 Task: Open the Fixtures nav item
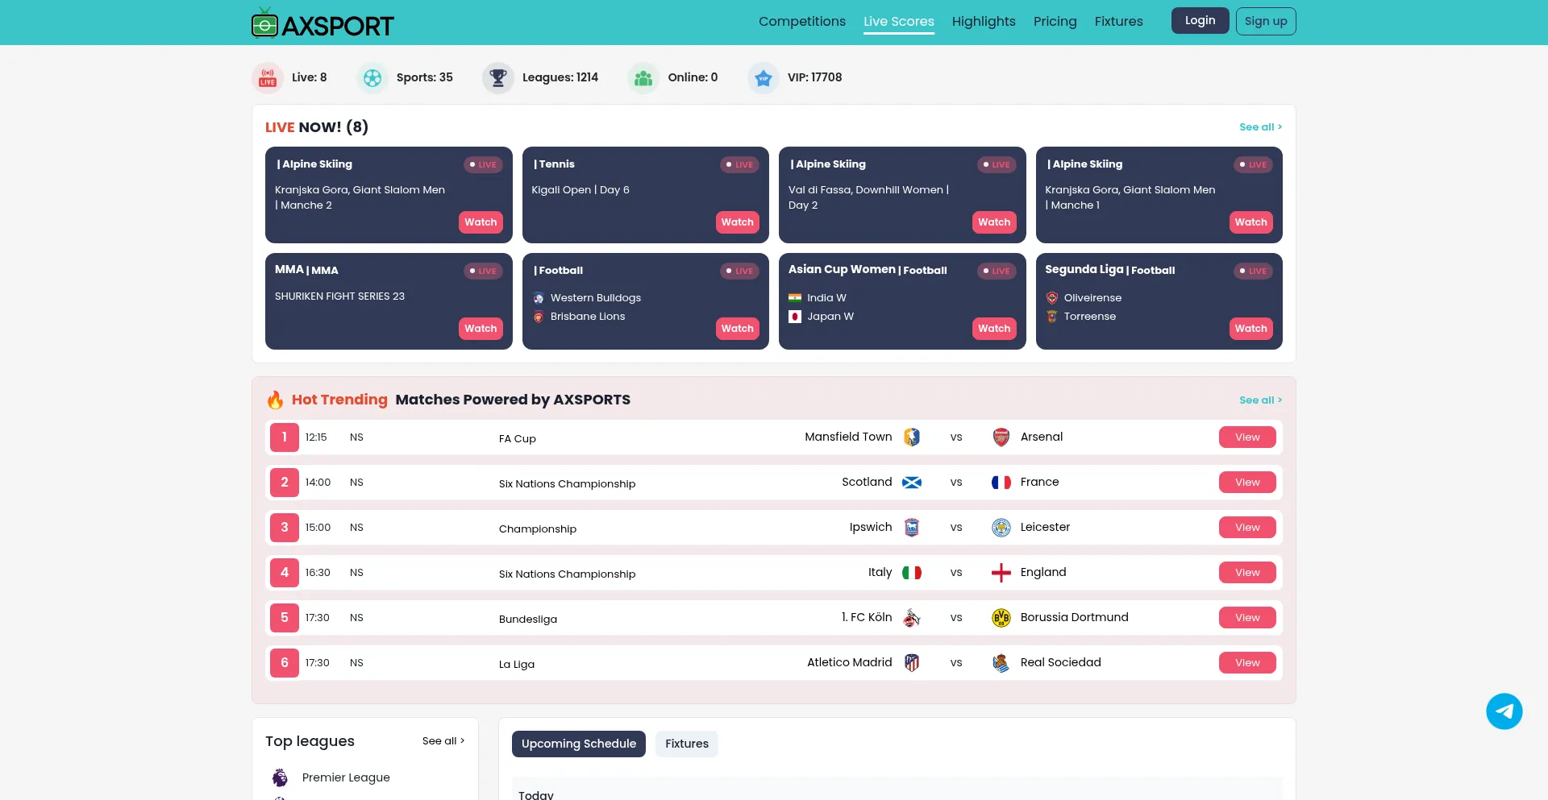click(1119, 22)
